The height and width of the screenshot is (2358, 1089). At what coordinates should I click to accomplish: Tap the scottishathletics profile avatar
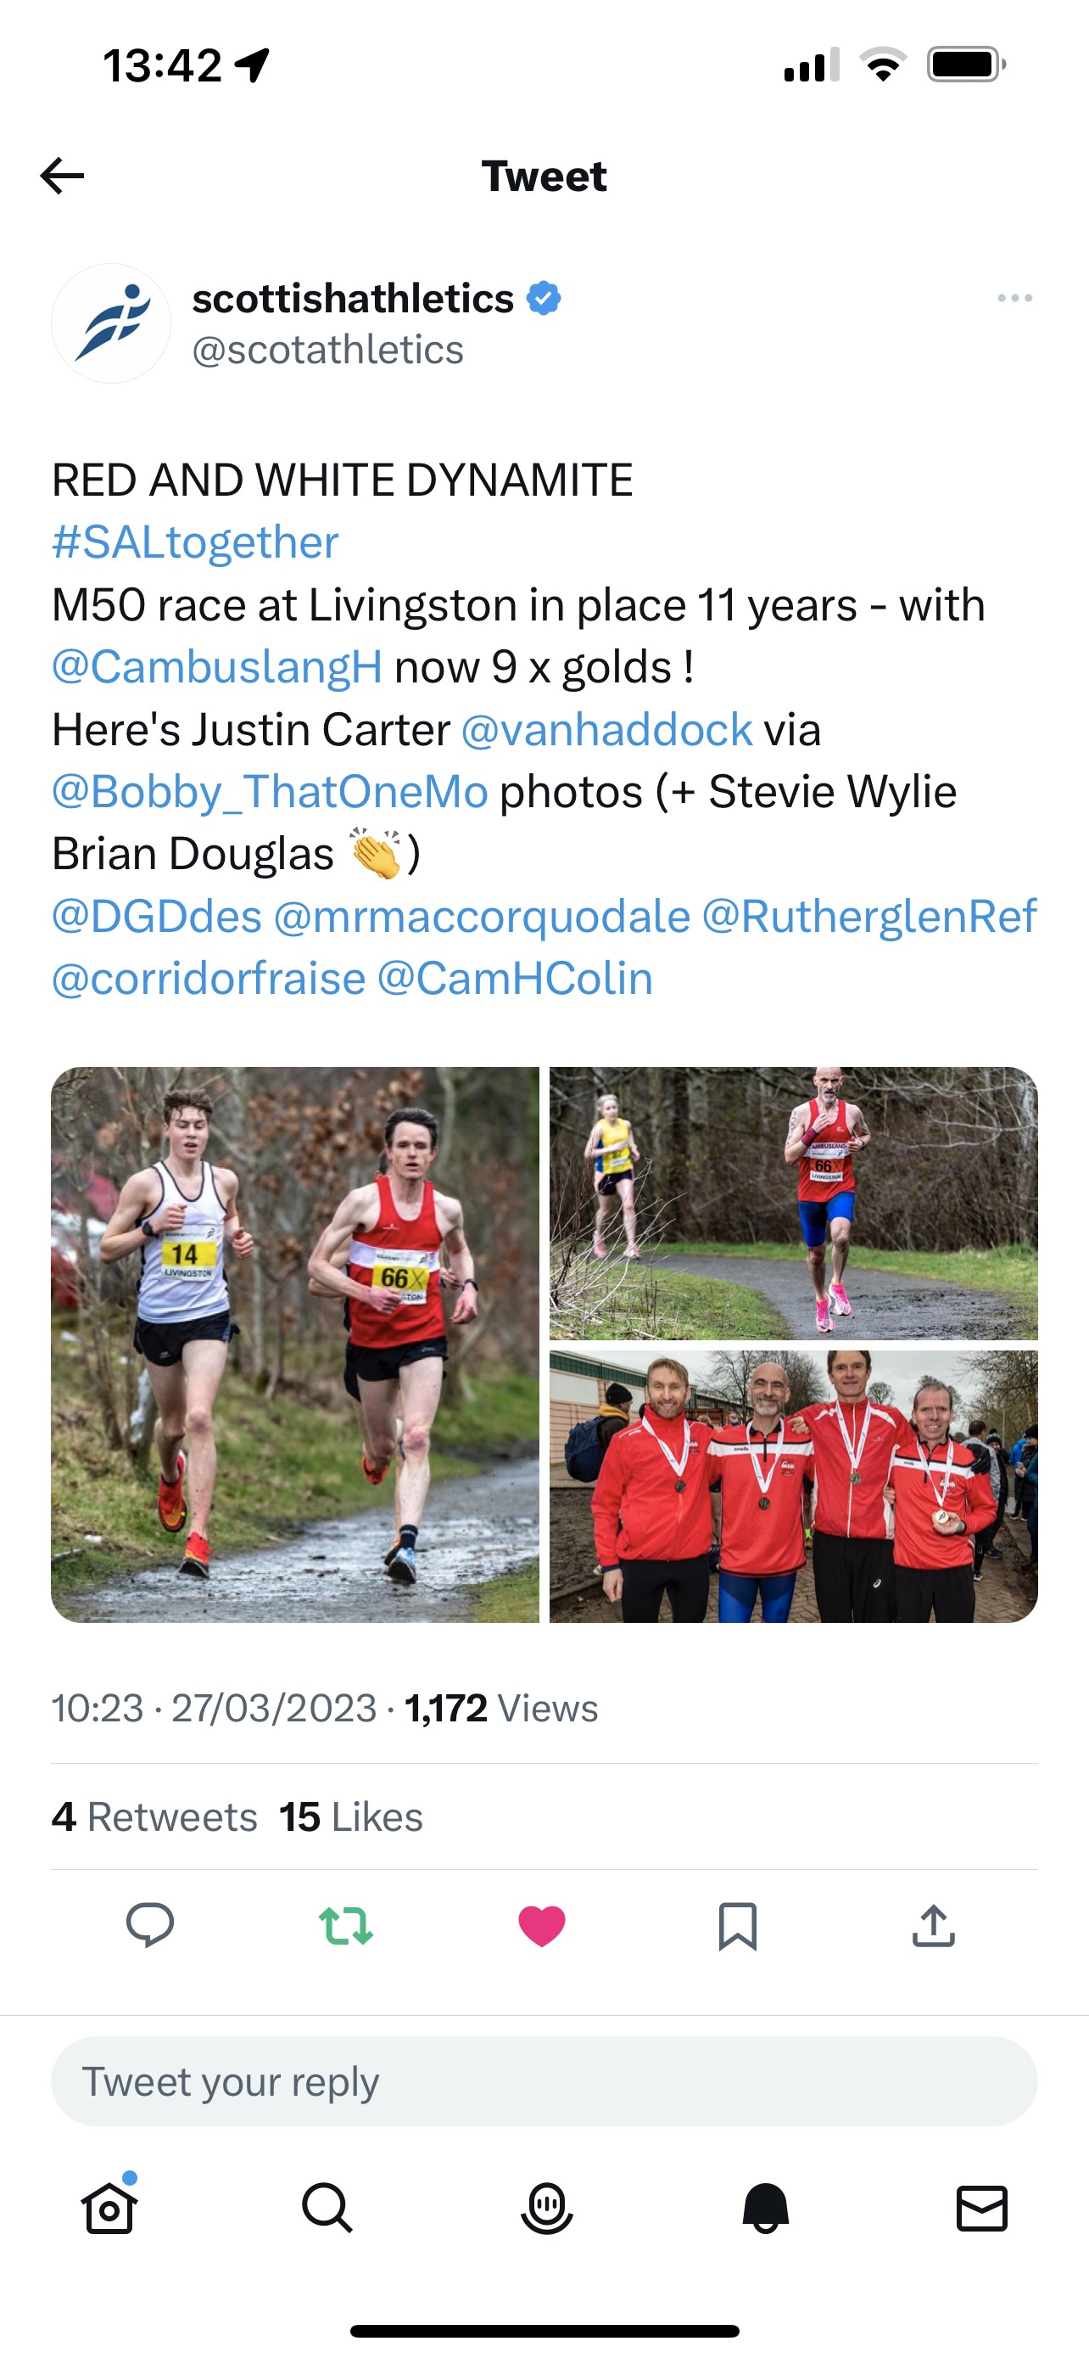click(110, 323)
